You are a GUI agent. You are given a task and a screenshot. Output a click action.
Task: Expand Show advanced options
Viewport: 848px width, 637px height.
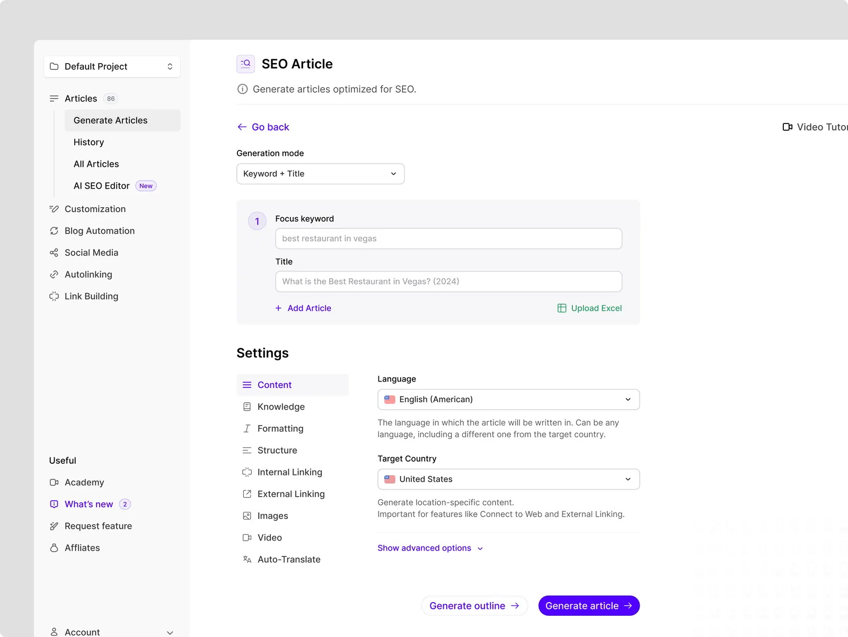(430, 548)
